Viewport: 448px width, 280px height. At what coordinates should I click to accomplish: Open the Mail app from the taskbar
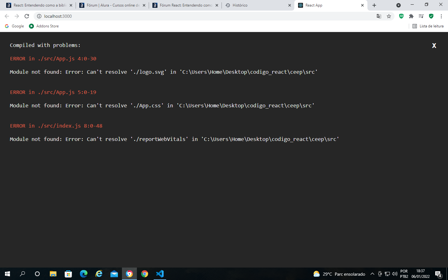click(114, 274)
